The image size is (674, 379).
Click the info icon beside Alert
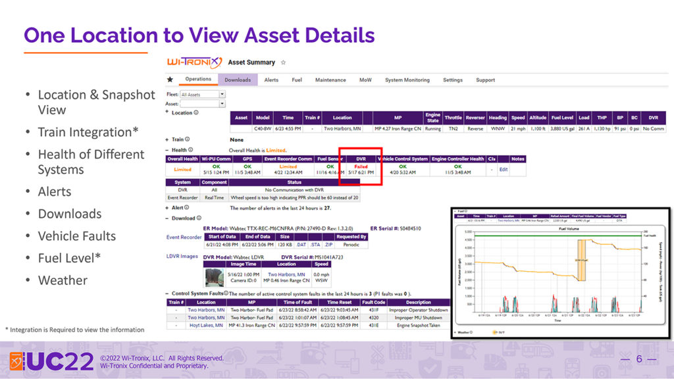(188, 207)
